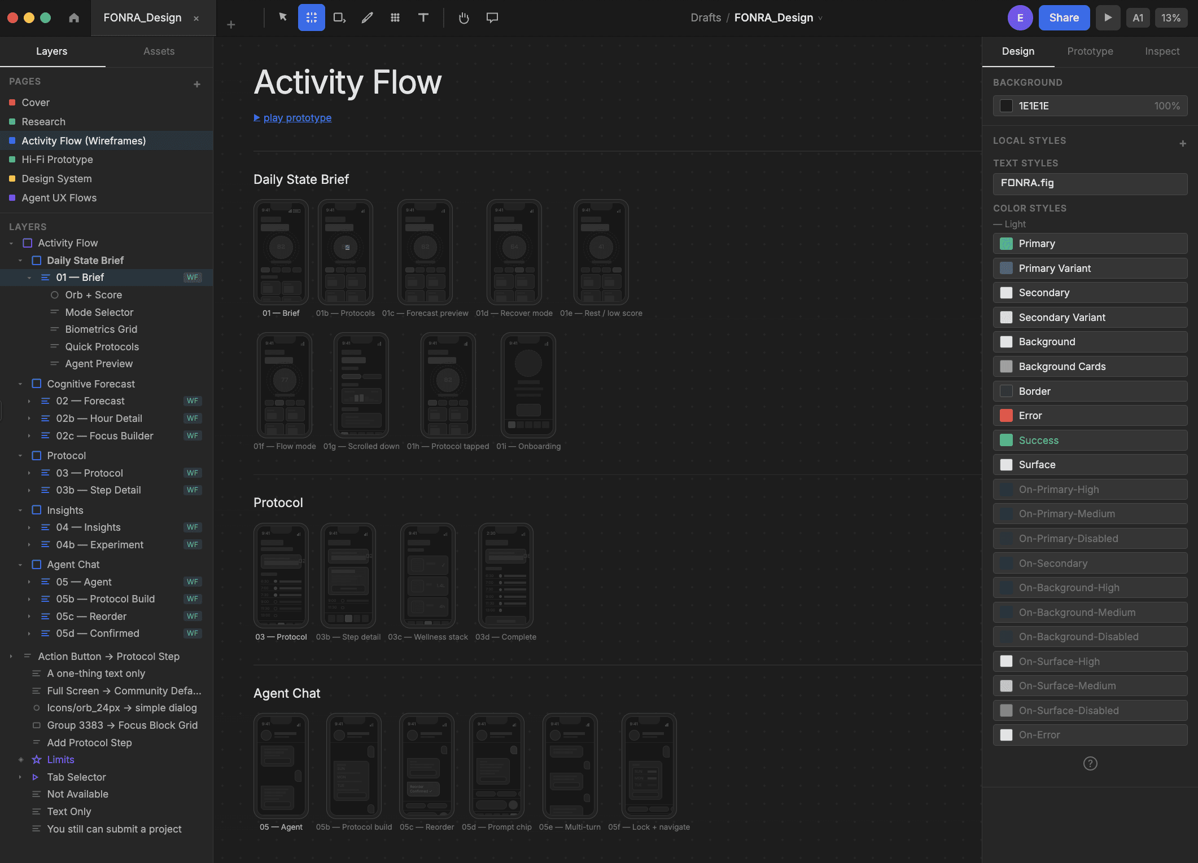This screenshot has height=863, width=1198.
Task: Open the 13% zoom level dropdown
Action: pos(1170,17)
